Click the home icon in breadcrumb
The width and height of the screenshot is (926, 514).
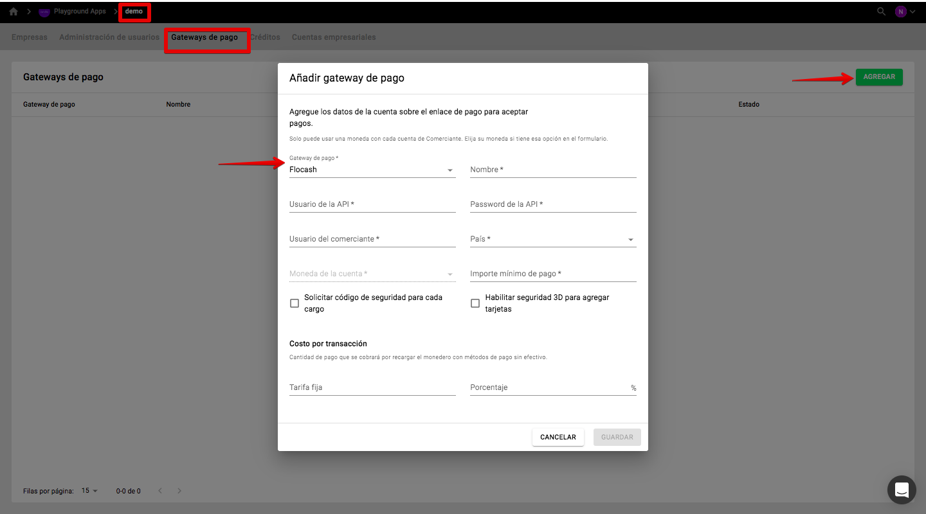(x=14, y=12)
